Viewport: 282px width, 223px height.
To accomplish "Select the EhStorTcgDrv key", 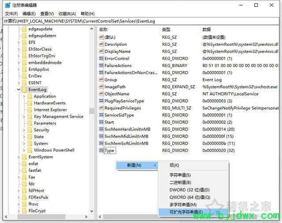I will (42, 56).
